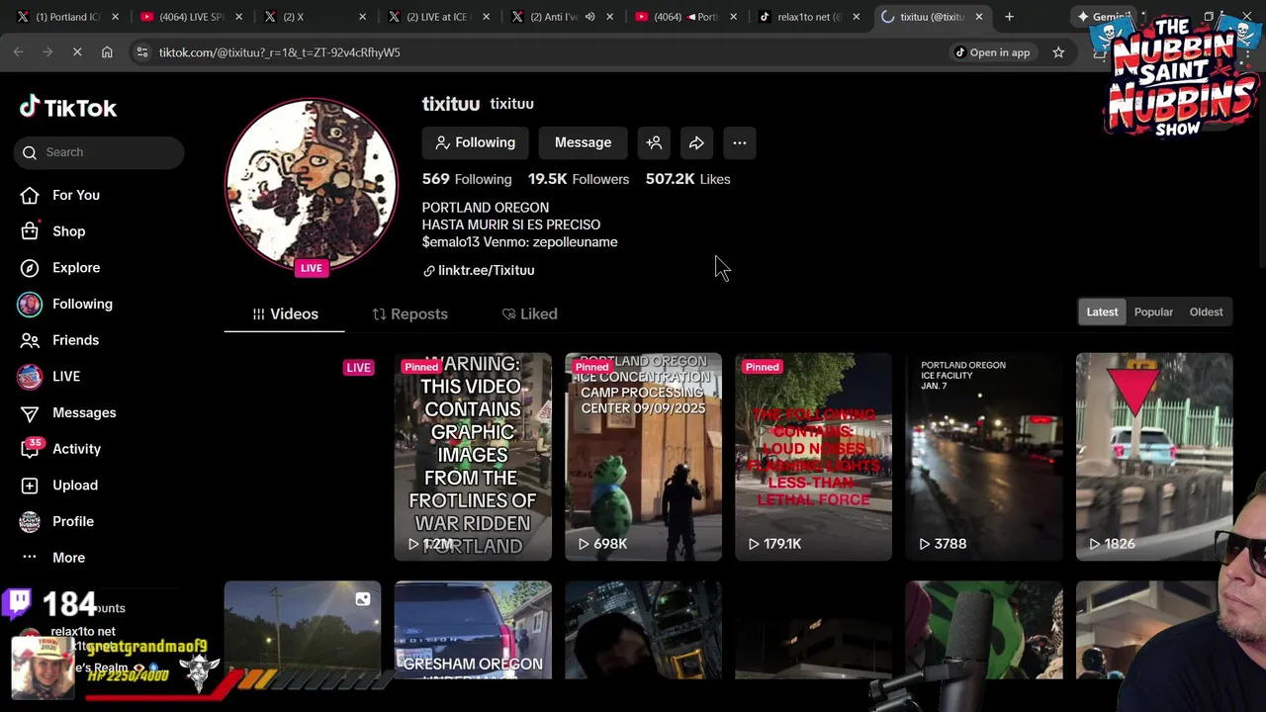1266x712 pixels.
Task: View the 19.5K Followers list
Action: [x=579, y=179]
